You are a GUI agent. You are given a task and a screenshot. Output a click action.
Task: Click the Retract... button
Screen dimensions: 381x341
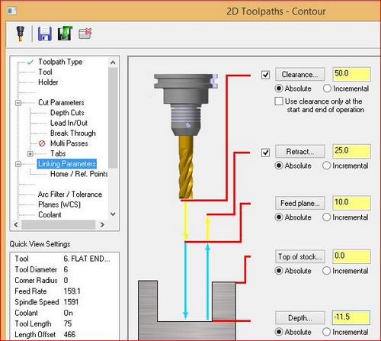click(x=300, y=152)
